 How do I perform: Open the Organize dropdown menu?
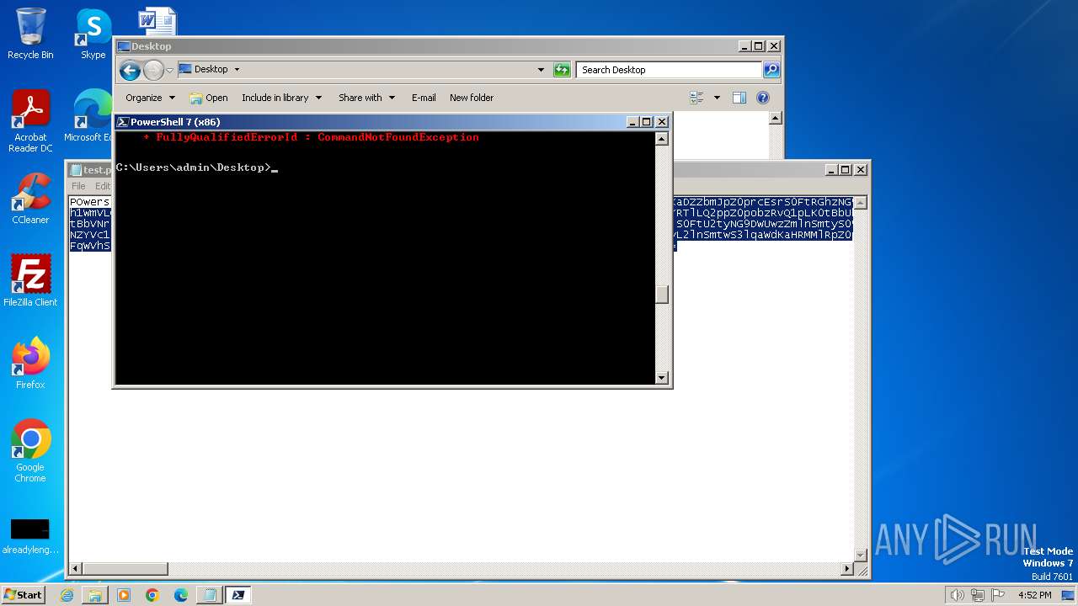tap(150, 98)
